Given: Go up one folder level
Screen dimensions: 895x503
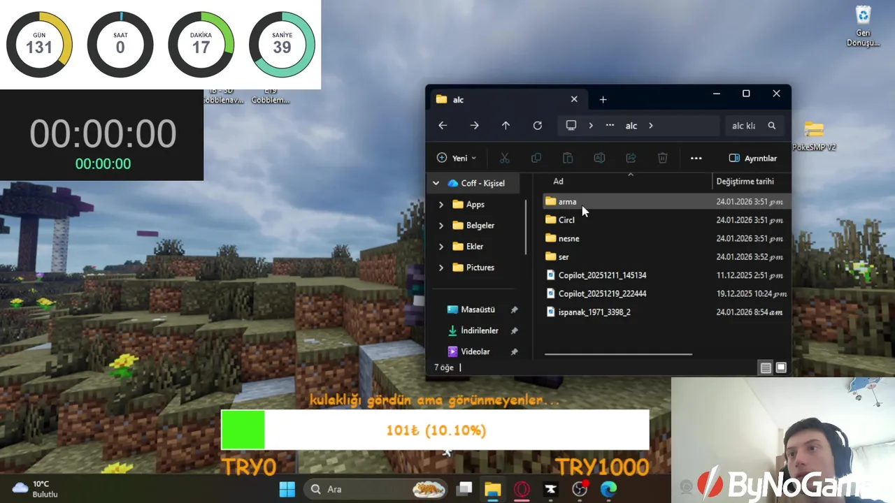Looking at the screenshot, I should pos(506,126).
